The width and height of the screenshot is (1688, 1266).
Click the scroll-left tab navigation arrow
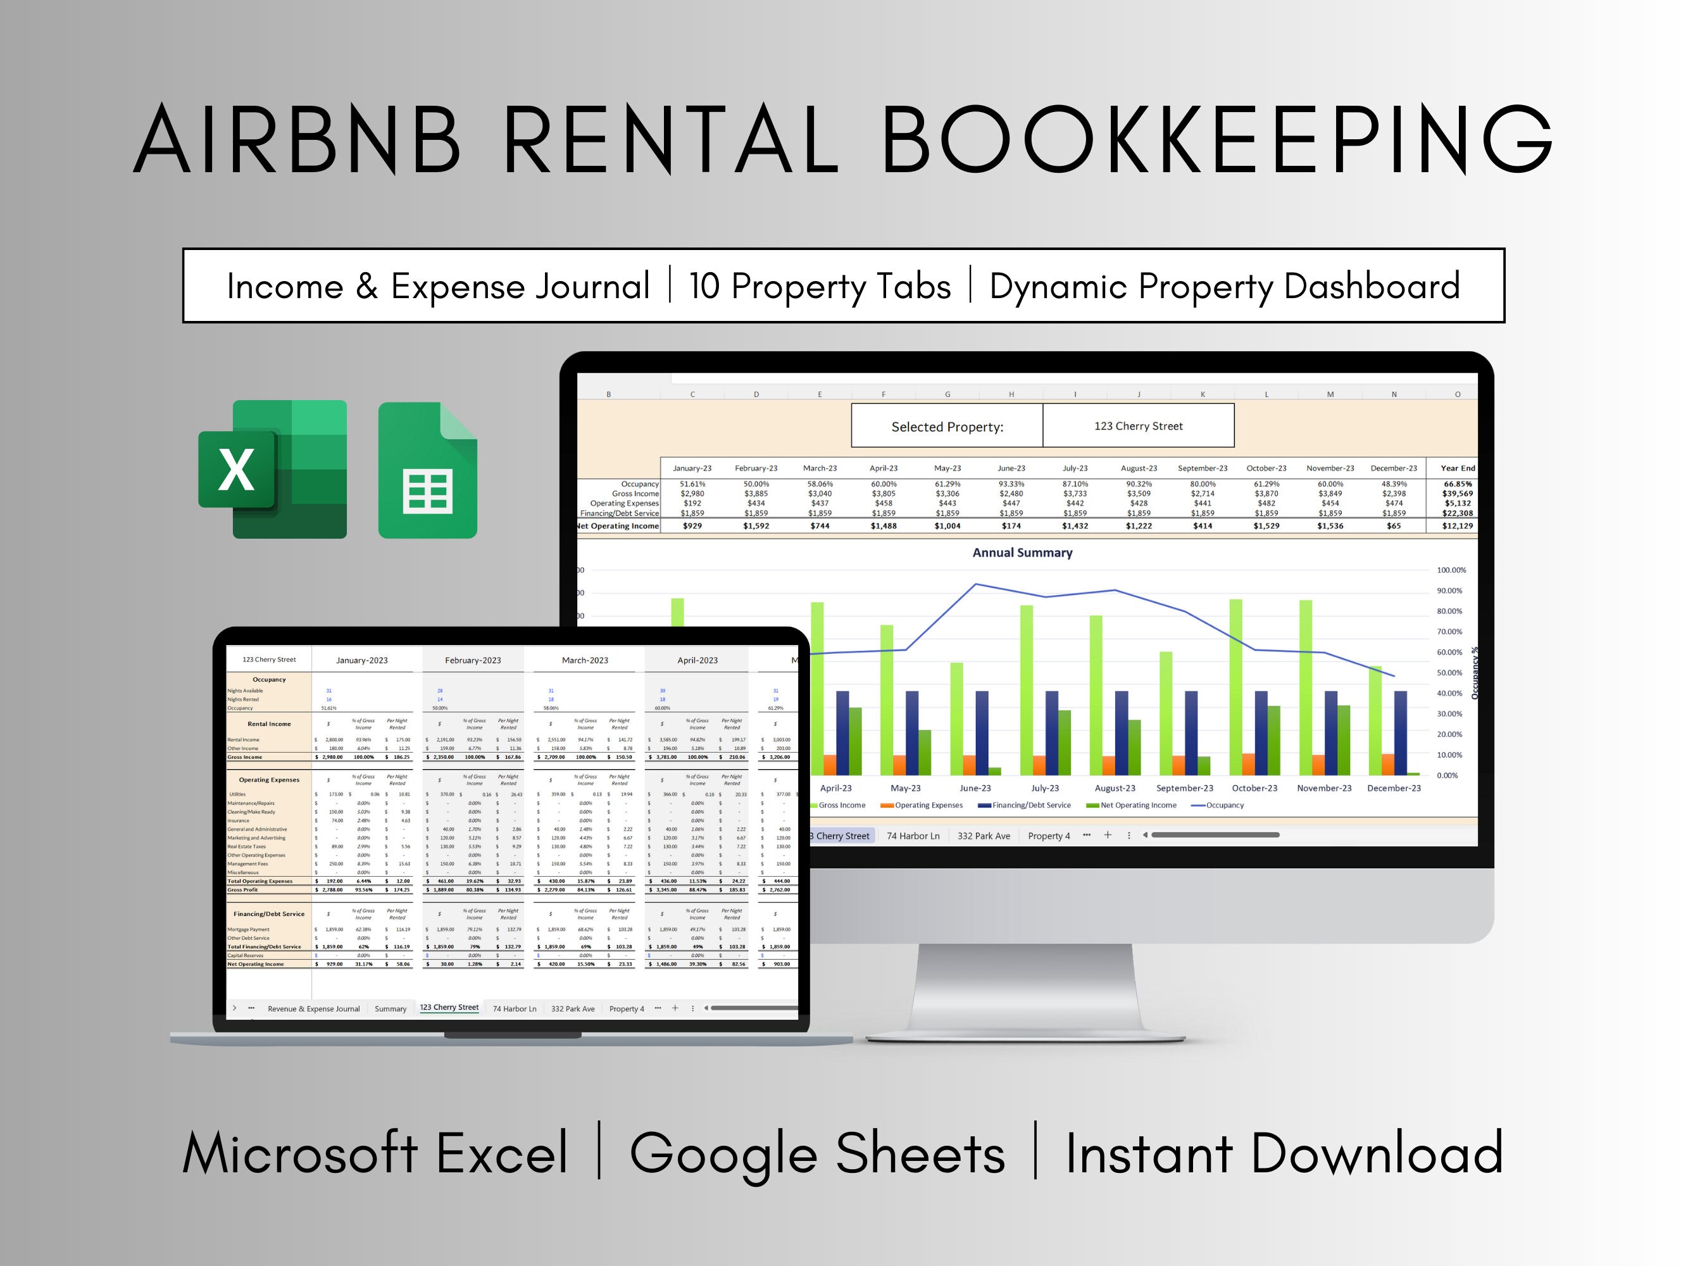tap(1145, 836)
